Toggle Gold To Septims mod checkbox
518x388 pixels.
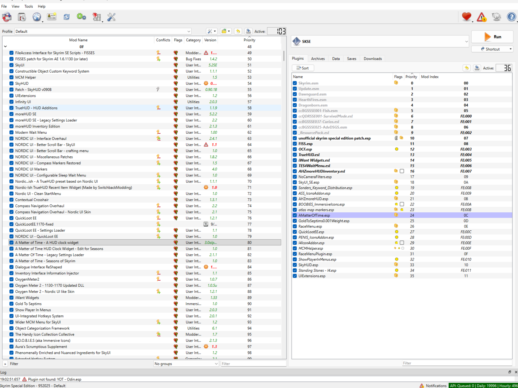click(11, 304)
